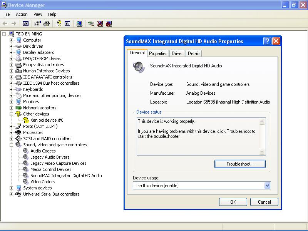Click the Disable device toolbar icon

tap(109, 23)
